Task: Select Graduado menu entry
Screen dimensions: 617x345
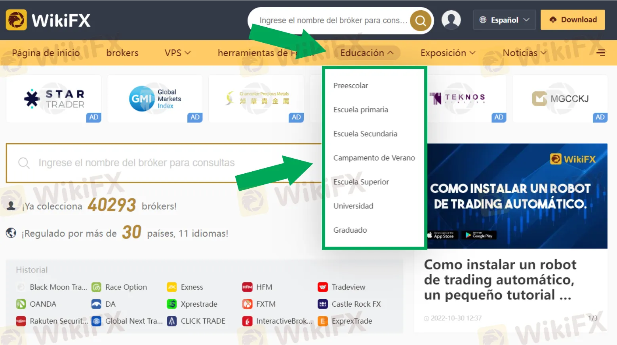Action: tap(350, 230)
